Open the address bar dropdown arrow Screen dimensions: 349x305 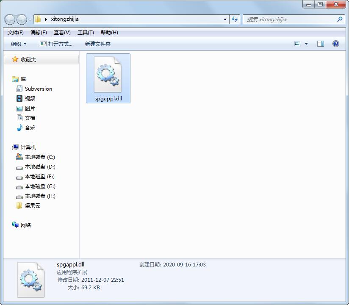pyautogui.click(x=225, y=19)
